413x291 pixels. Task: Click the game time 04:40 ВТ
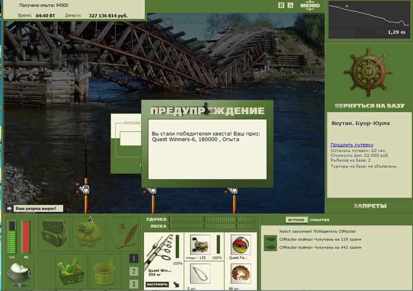45,15
